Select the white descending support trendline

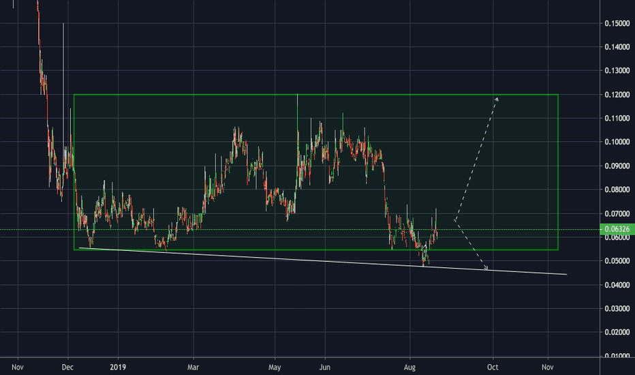pyautogui.click(x=323, y=261)
